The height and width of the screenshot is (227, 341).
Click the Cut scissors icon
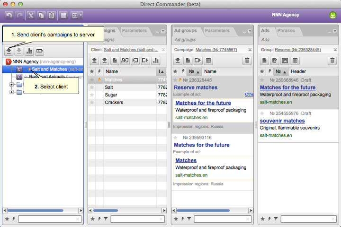pos(31,16)
